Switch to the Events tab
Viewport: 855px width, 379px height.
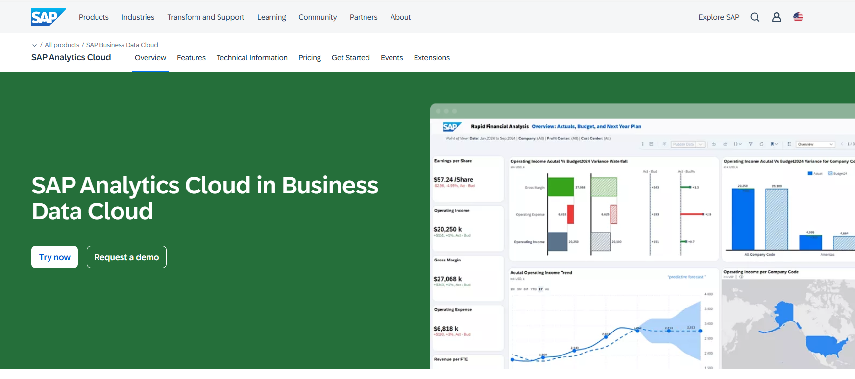tap(392, 58)
